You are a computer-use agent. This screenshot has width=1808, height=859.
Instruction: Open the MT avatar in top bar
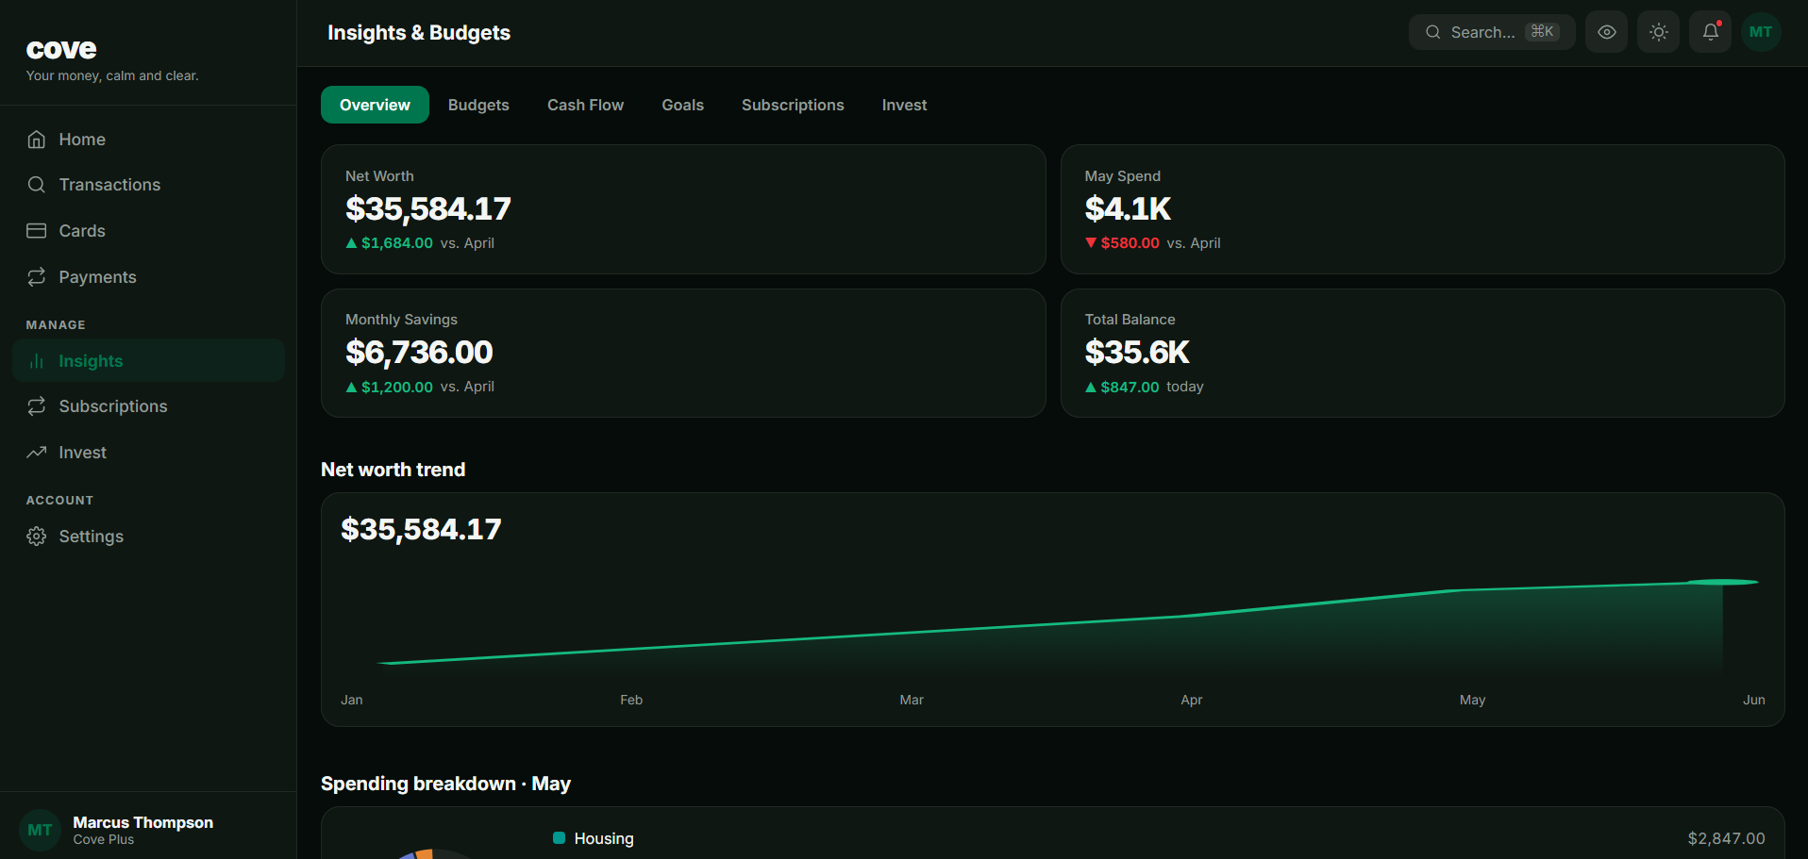tap(1761, 32)
